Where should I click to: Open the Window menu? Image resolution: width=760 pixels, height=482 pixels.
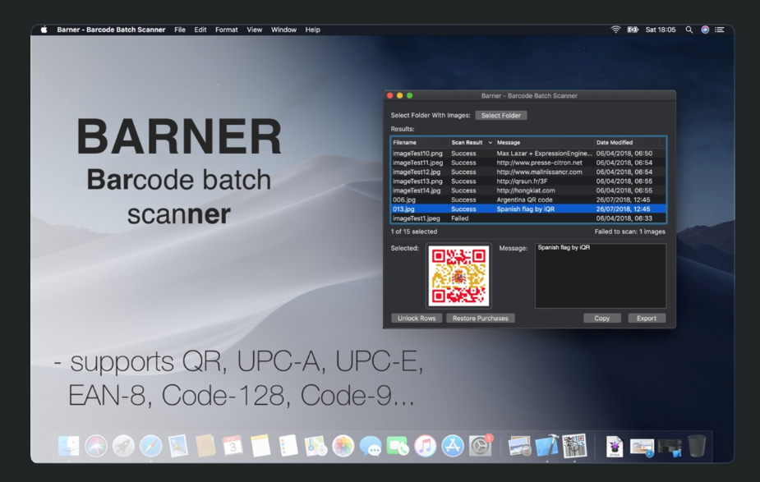click(283, 30)
